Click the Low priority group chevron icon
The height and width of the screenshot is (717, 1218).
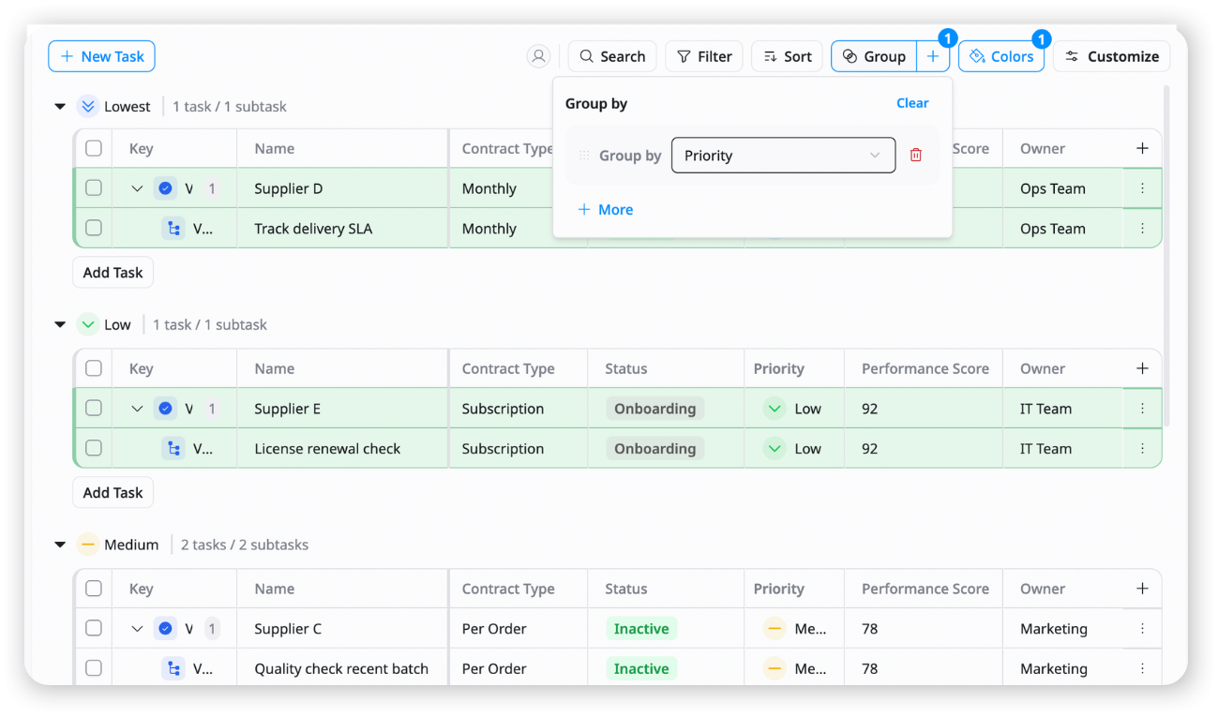pos(88,324)
